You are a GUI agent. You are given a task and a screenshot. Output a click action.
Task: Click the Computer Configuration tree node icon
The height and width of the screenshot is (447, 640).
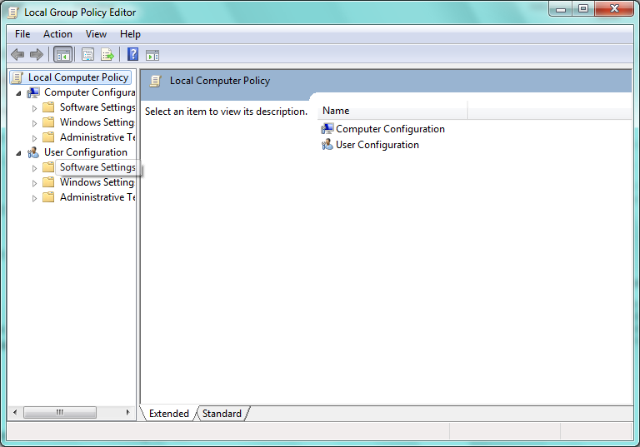(33, 92)
